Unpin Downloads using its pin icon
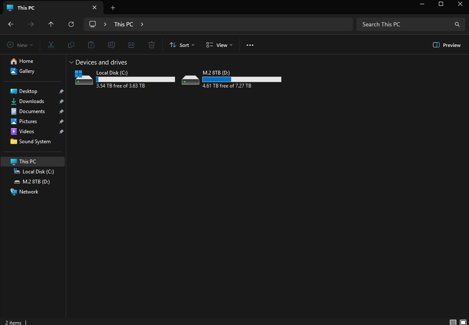Viewport: 469px width, 325px height. pos(61,101)
